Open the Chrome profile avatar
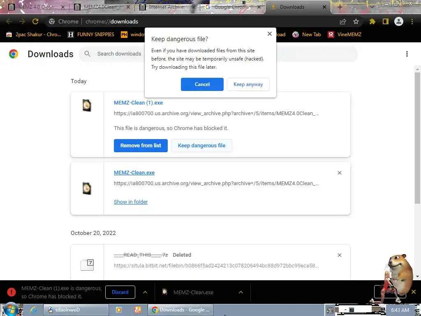 click(399, 21)
